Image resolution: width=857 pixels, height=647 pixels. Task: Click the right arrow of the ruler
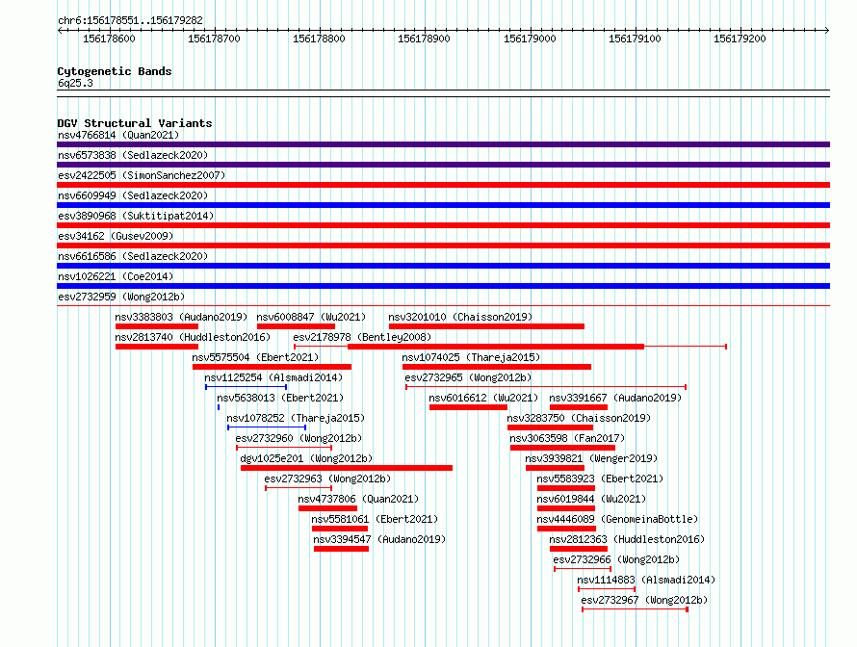coord(827,30)
